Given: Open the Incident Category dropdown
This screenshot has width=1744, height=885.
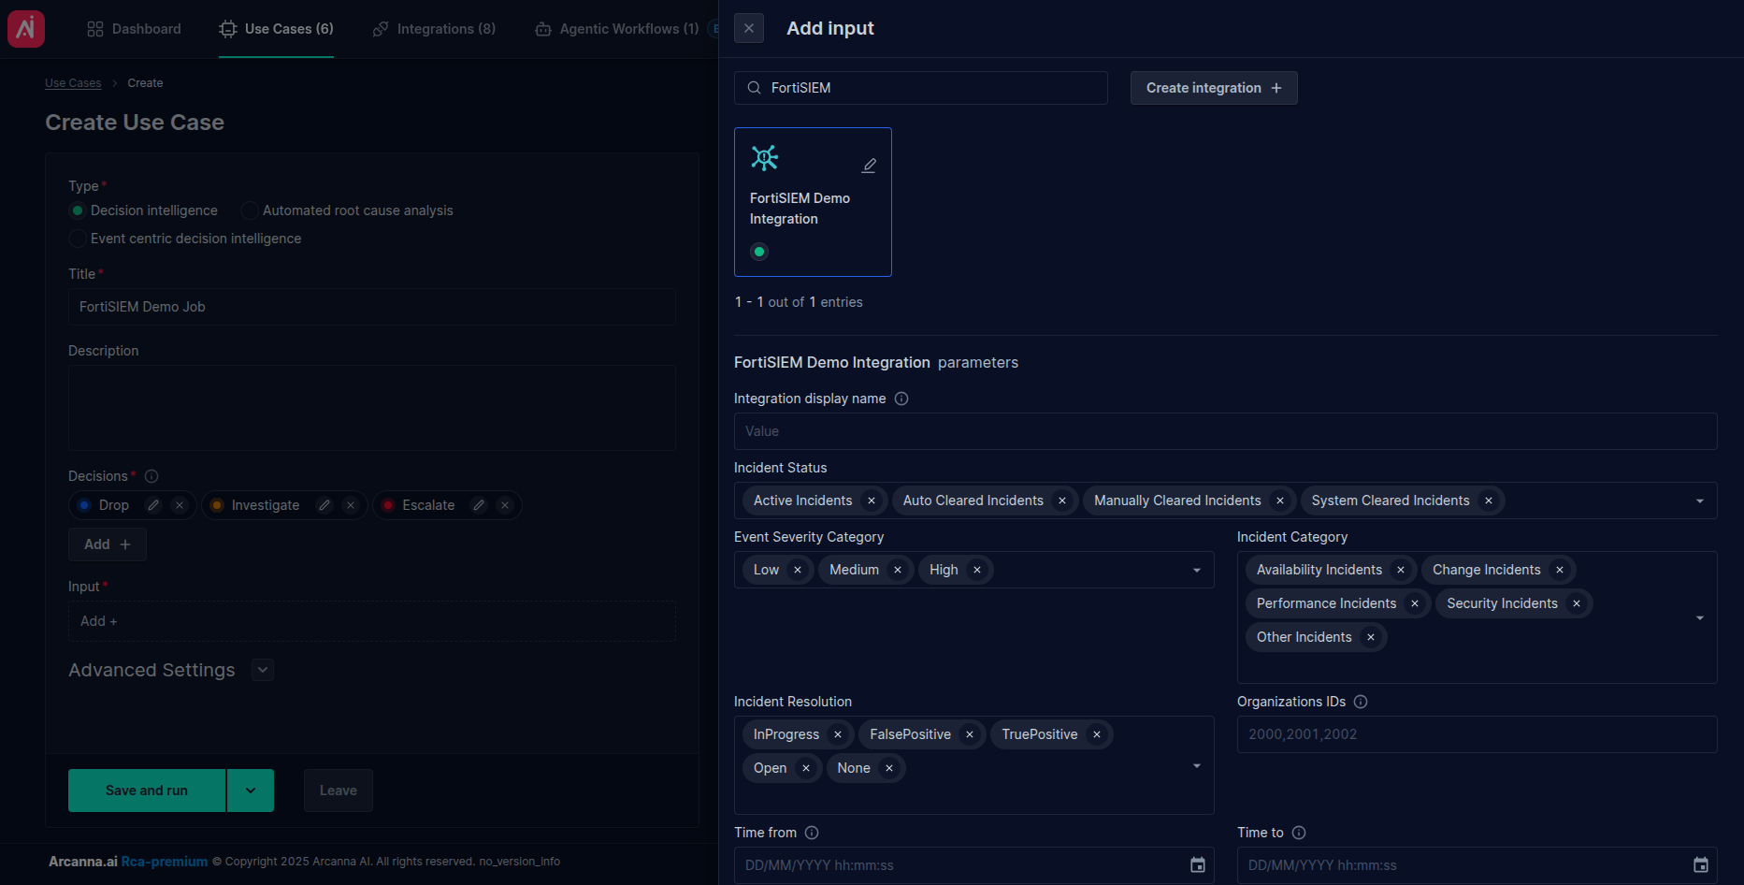Looking at the screenshot, I should [x=1700, y=618].
